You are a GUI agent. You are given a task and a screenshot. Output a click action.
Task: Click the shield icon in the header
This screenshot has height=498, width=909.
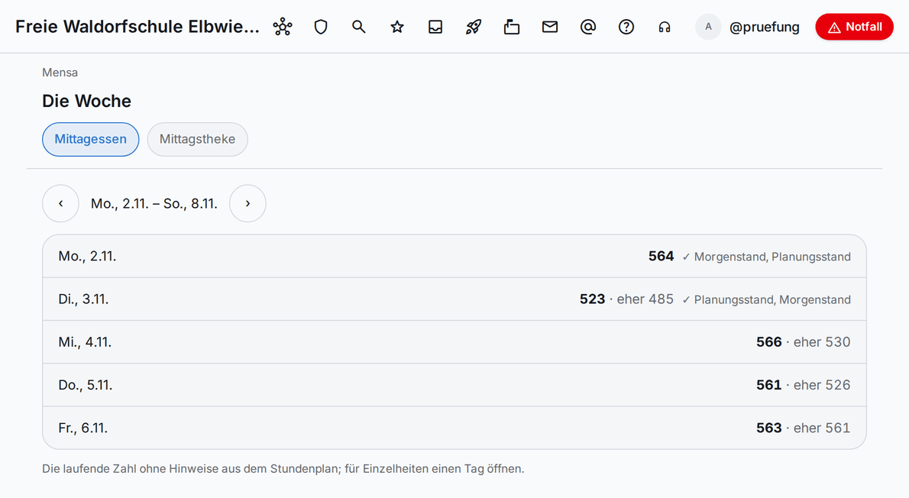(321, 27)
